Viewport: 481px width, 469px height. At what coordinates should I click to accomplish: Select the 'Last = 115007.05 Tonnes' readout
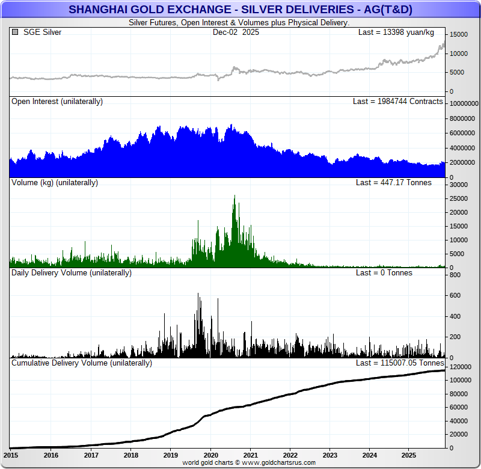pos(400,363)
